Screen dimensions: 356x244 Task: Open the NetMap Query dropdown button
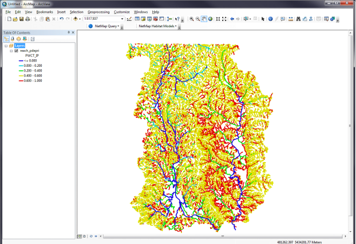pyautogui.click(x=108, y=26)
